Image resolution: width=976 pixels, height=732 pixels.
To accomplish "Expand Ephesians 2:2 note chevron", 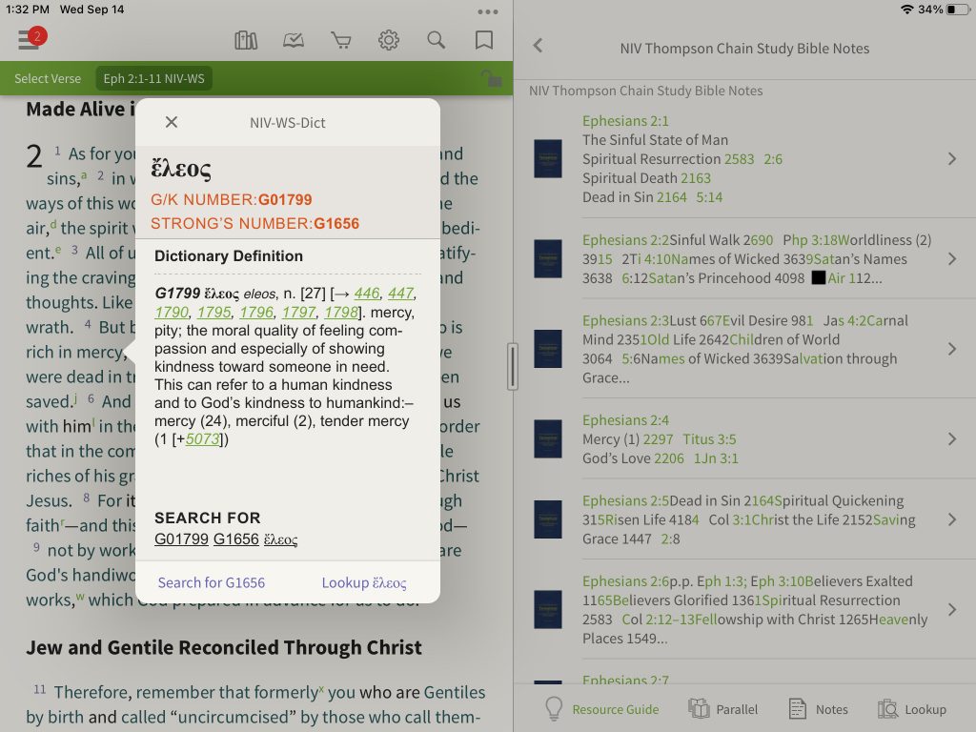I will pyautogui.click(x=952, y=259).
